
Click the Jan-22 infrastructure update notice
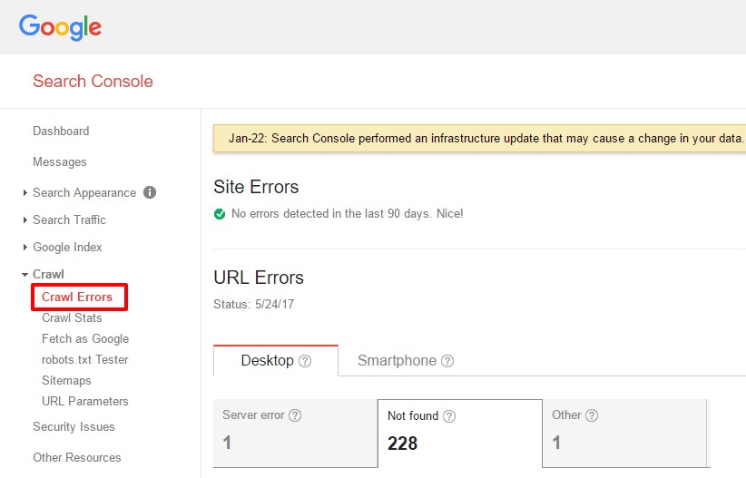479,139
